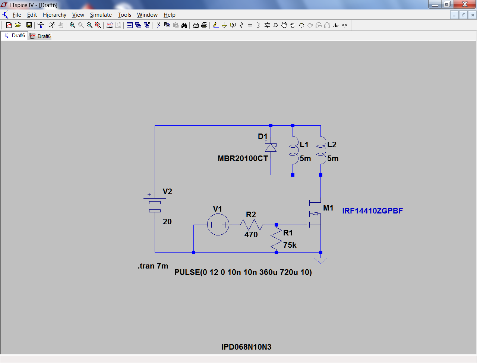Click the 5m value of inductor L2
This screenshot has width=477, height=363.
(333, 158)
